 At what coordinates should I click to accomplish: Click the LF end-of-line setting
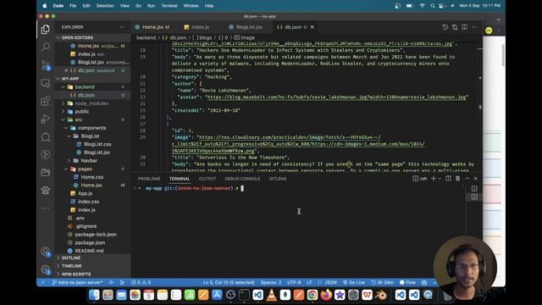click(309, 282)
